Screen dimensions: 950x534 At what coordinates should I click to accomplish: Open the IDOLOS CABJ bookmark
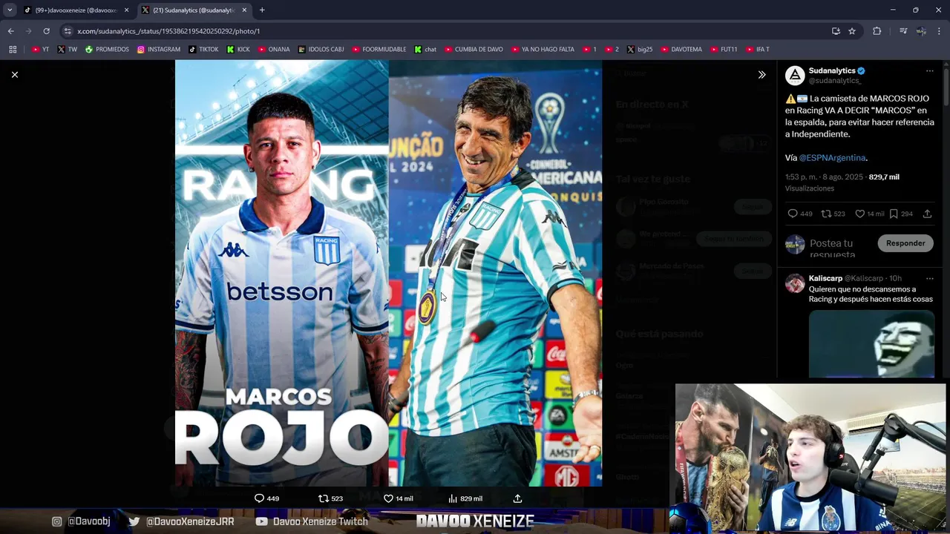pos(321,50)
